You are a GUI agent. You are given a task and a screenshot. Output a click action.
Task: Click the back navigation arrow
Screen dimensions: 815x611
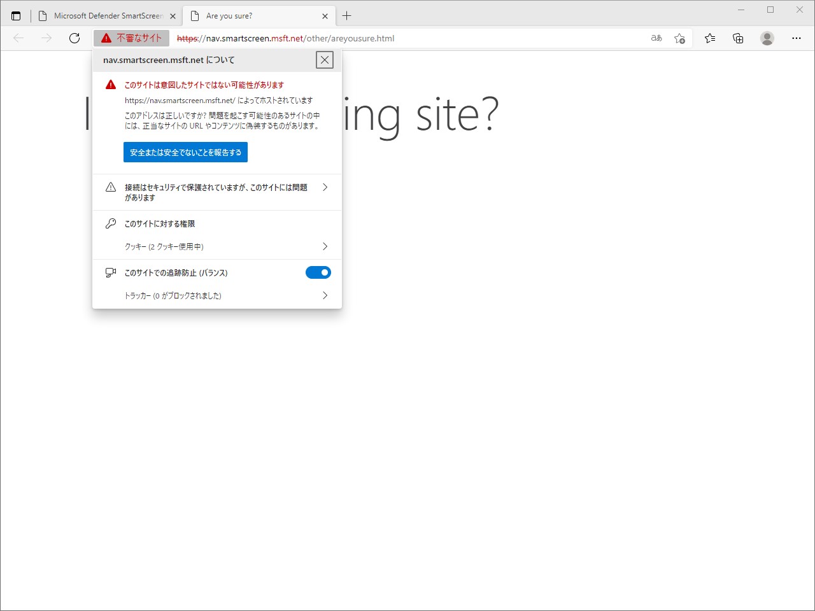[x=18, y=38]
